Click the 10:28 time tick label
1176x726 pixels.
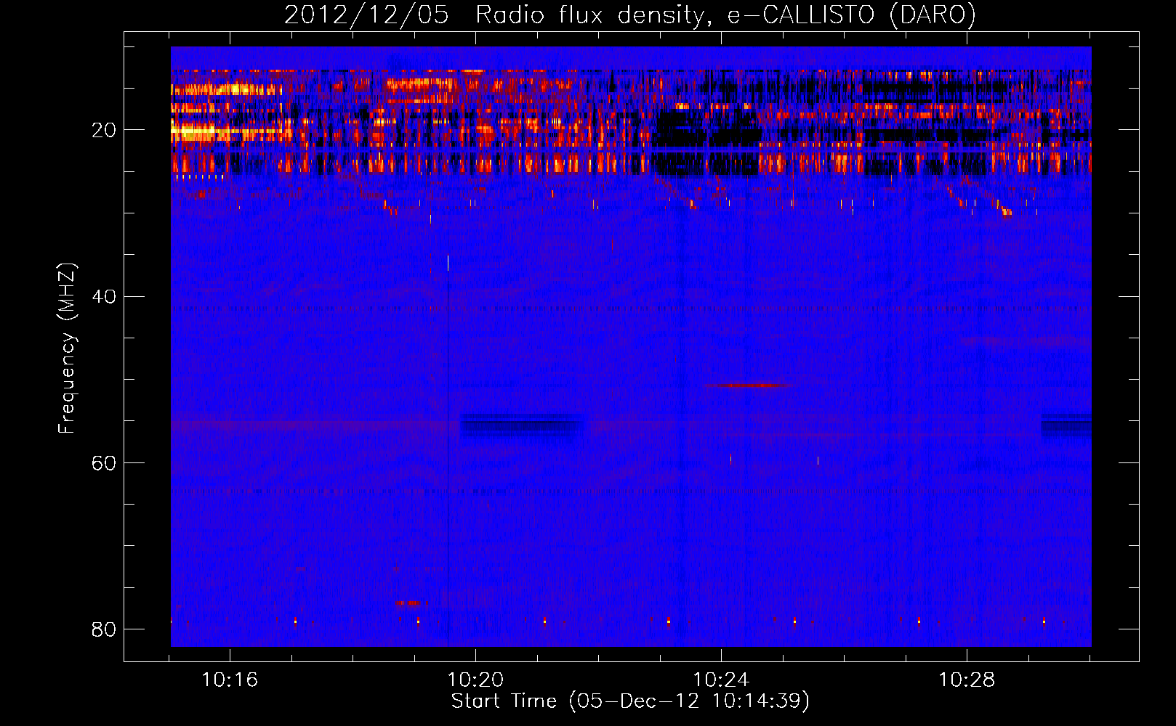(967, 680)
